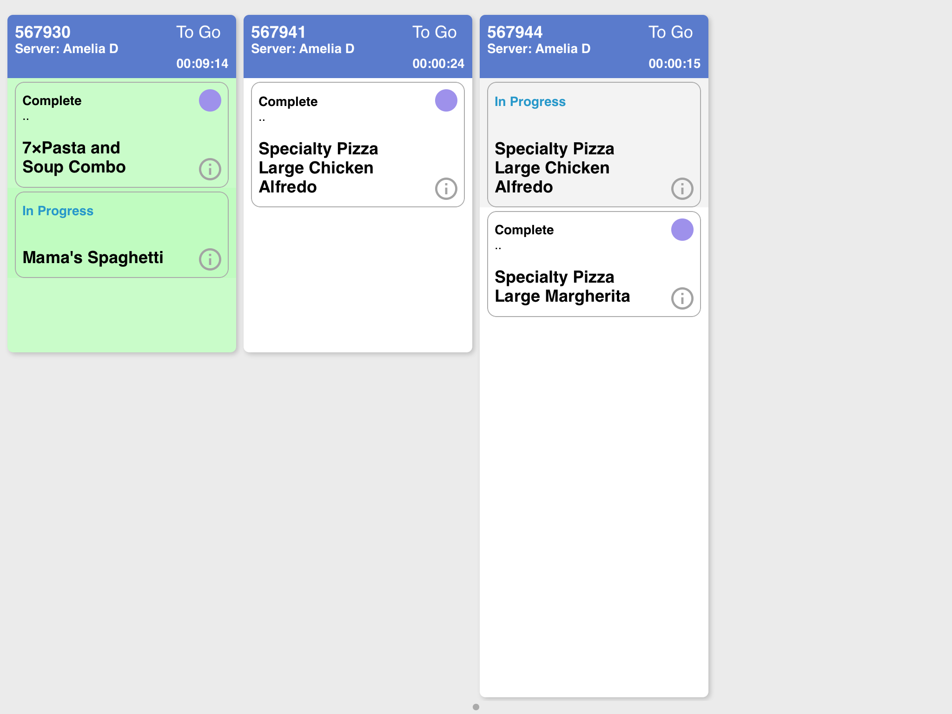Click the page indicator dot at bottom
The width and height of the screenshot is (952, 714).
476,707
